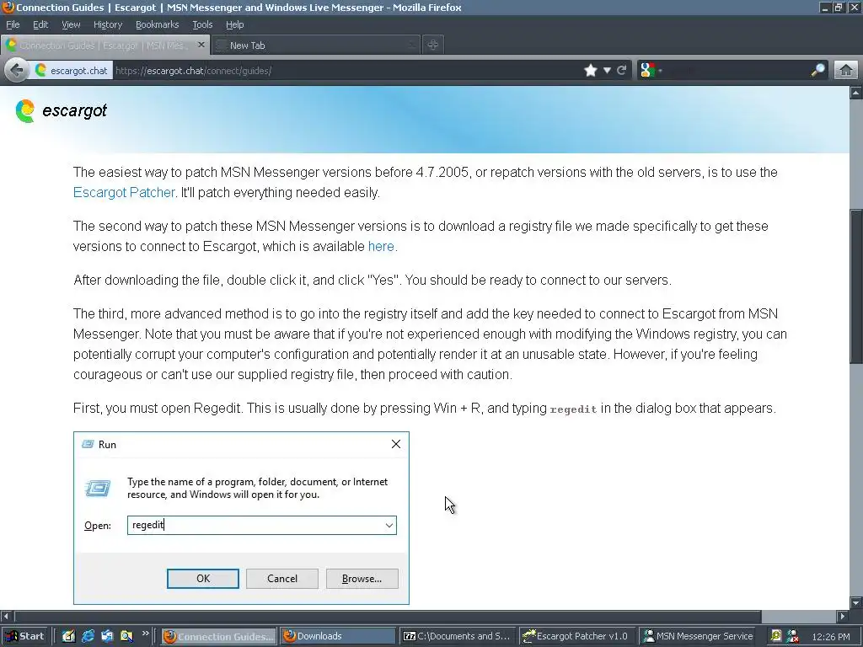
Task: Go to the Firefox home page
Action: click(846, 70)
